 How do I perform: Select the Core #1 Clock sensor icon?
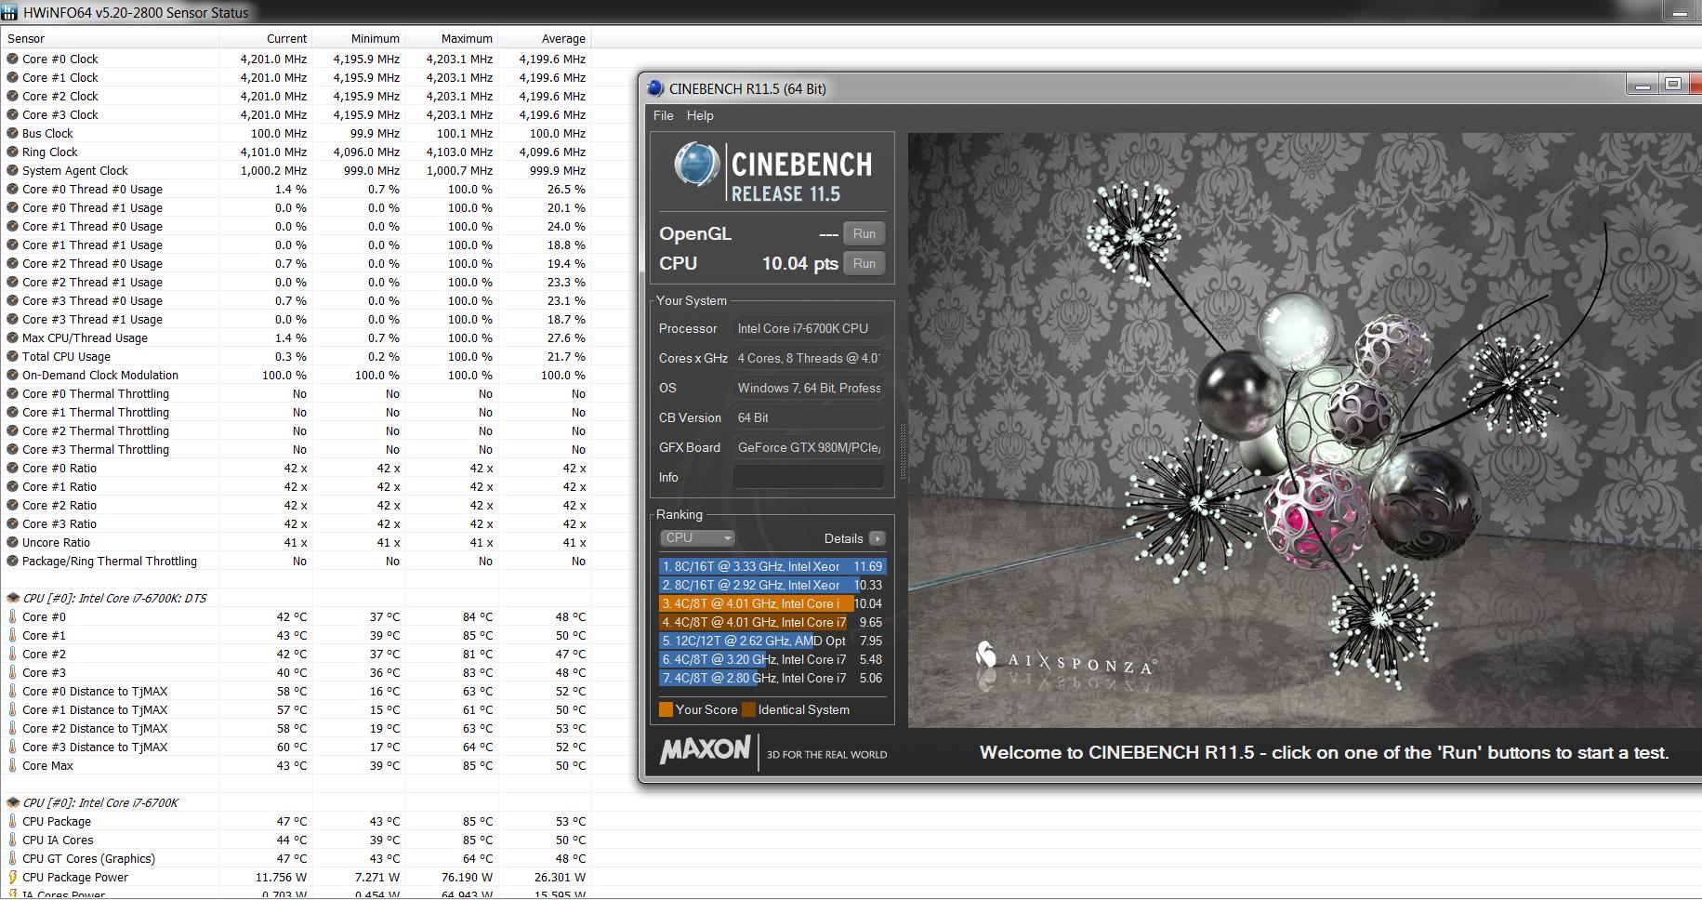(13, 77)
